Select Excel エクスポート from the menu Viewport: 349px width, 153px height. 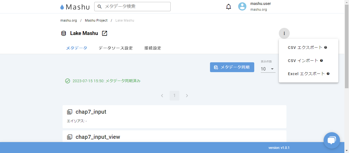306,74
